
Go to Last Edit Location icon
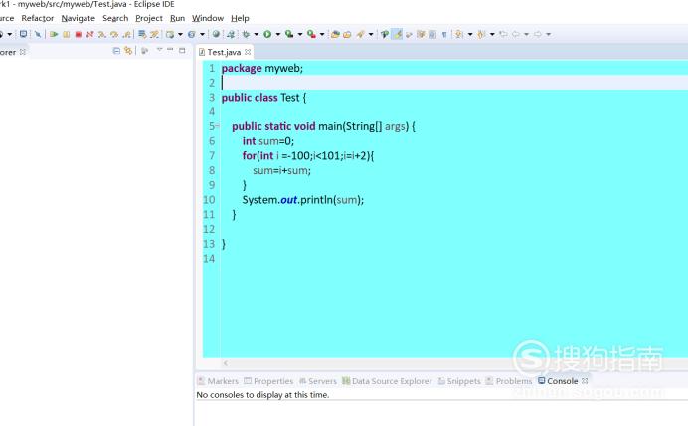coord(503,34)
